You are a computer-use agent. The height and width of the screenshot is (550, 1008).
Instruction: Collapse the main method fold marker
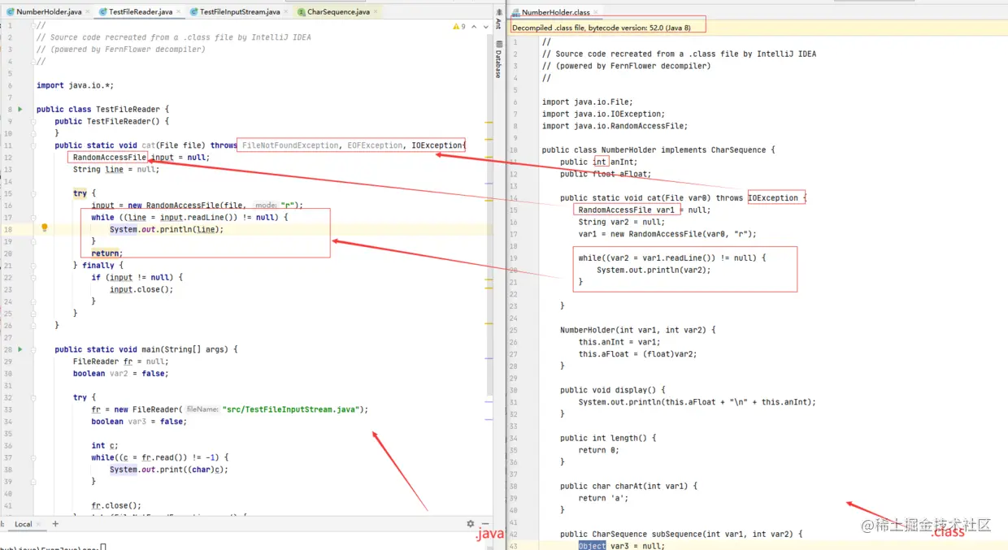[x=33, y=349]
